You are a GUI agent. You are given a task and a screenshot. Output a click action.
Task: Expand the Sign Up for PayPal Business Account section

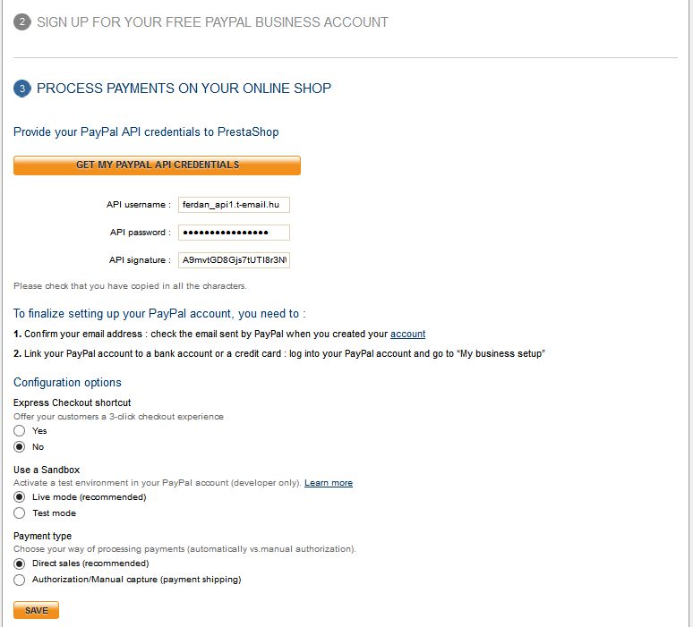tap(212, 21)
